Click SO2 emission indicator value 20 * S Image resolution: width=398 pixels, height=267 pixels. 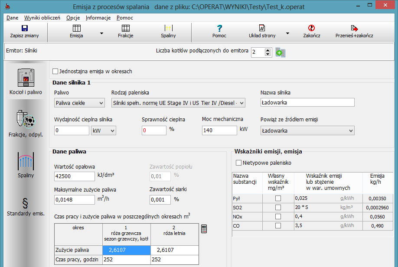pyautogui.click(x=302, y=207)
